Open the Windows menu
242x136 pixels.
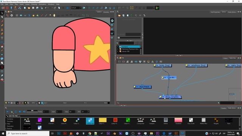51,4
